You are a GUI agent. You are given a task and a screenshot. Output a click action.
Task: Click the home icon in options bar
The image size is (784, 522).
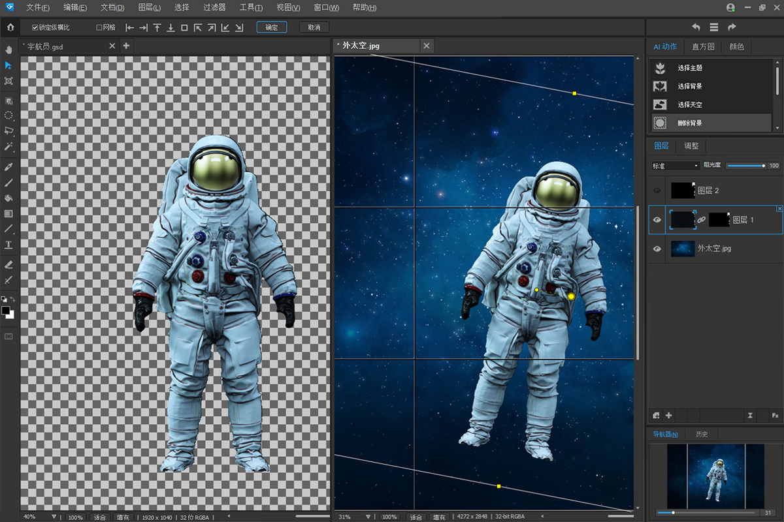pos(10,27)
